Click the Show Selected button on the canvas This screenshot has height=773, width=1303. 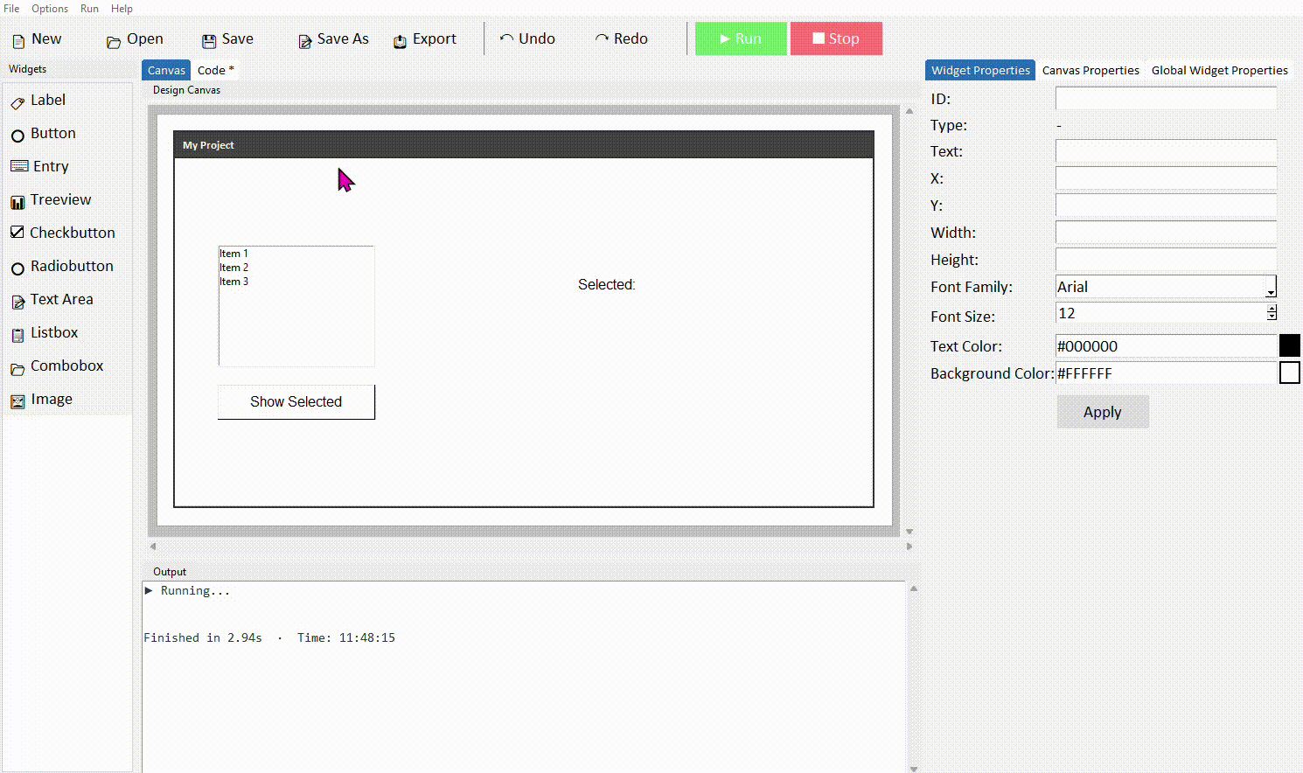[296, 401]
